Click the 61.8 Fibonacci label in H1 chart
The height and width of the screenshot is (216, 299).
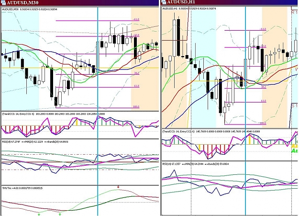click(x=263, y=101)
